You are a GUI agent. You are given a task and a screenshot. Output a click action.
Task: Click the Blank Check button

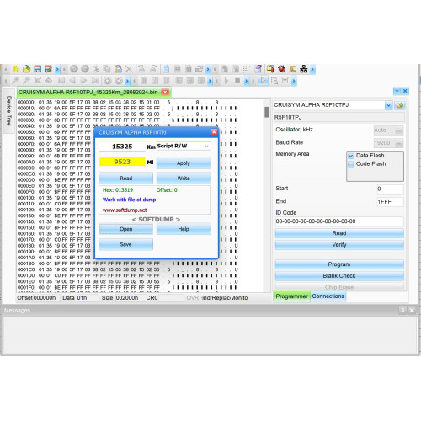point(339,276)
